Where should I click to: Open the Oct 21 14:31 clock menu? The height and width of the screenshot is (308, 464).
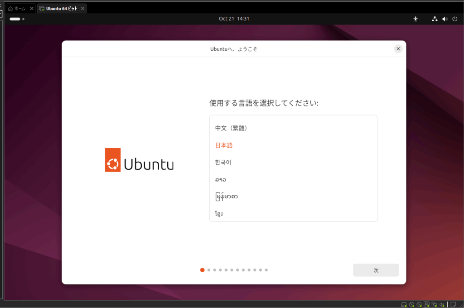[234, 19]
